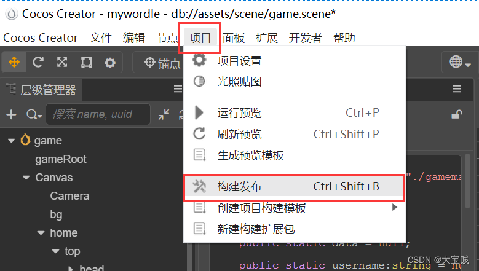479x271 pixels.
Task: Choose 光照贴图 from the menu
Action: click(x=295, y=82)
